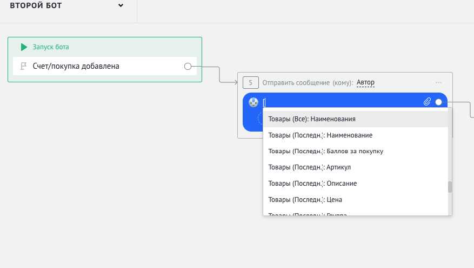Choose Товары (Последн.): Описание option

pos(356,183)
